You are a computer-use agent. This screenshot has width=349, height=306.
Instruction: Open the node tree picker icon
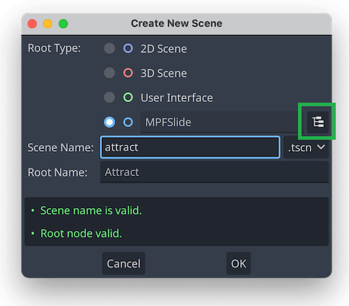point(318,122)
